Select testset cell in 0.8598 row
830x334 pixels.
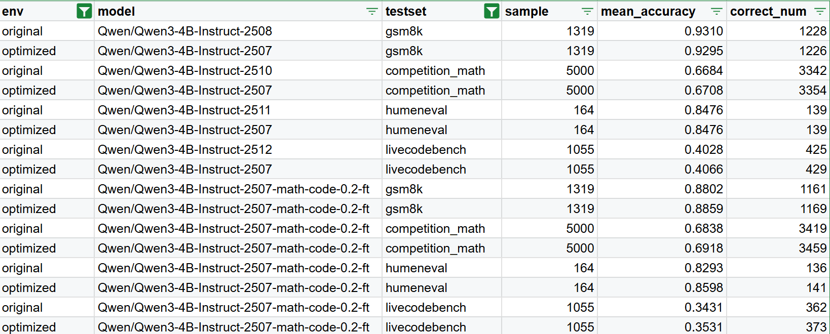[442, 287]
